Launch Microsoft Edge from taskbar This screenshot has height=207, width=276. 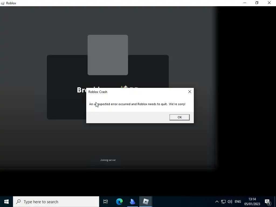(x=119, y=202)
